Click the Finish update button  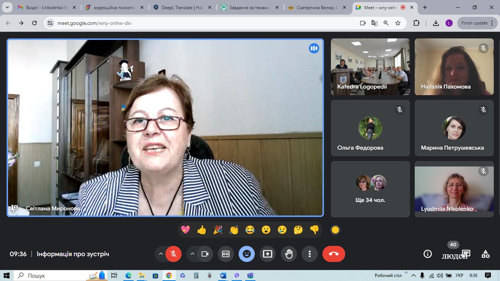point(474,23)
